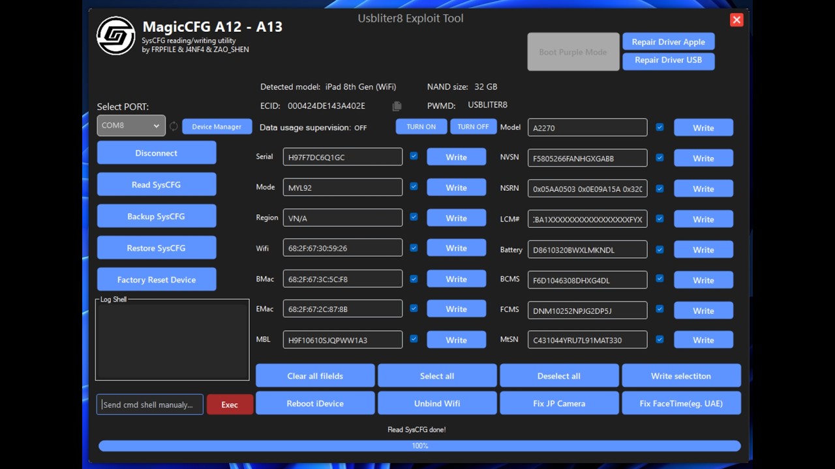Click Factory Reset Device
The image size is (835, 469).
pos(157,279)
